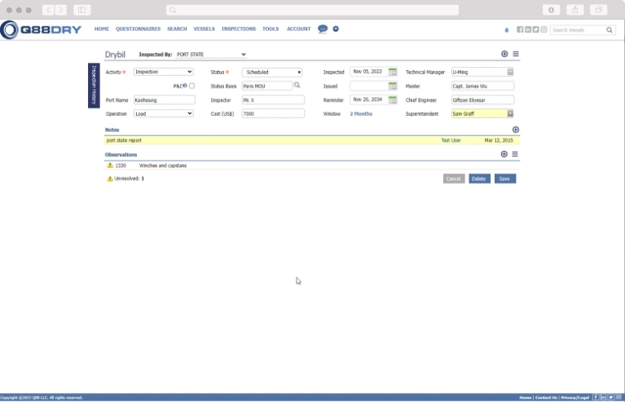Open the VESSELS menu
Screen dimensions: 625x402
204,29
